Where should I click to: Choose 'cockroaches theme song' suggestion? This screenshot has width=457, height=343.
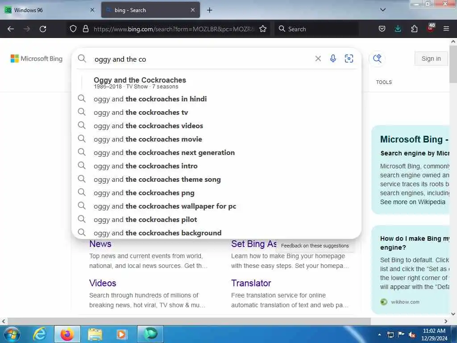pos(216,180)
